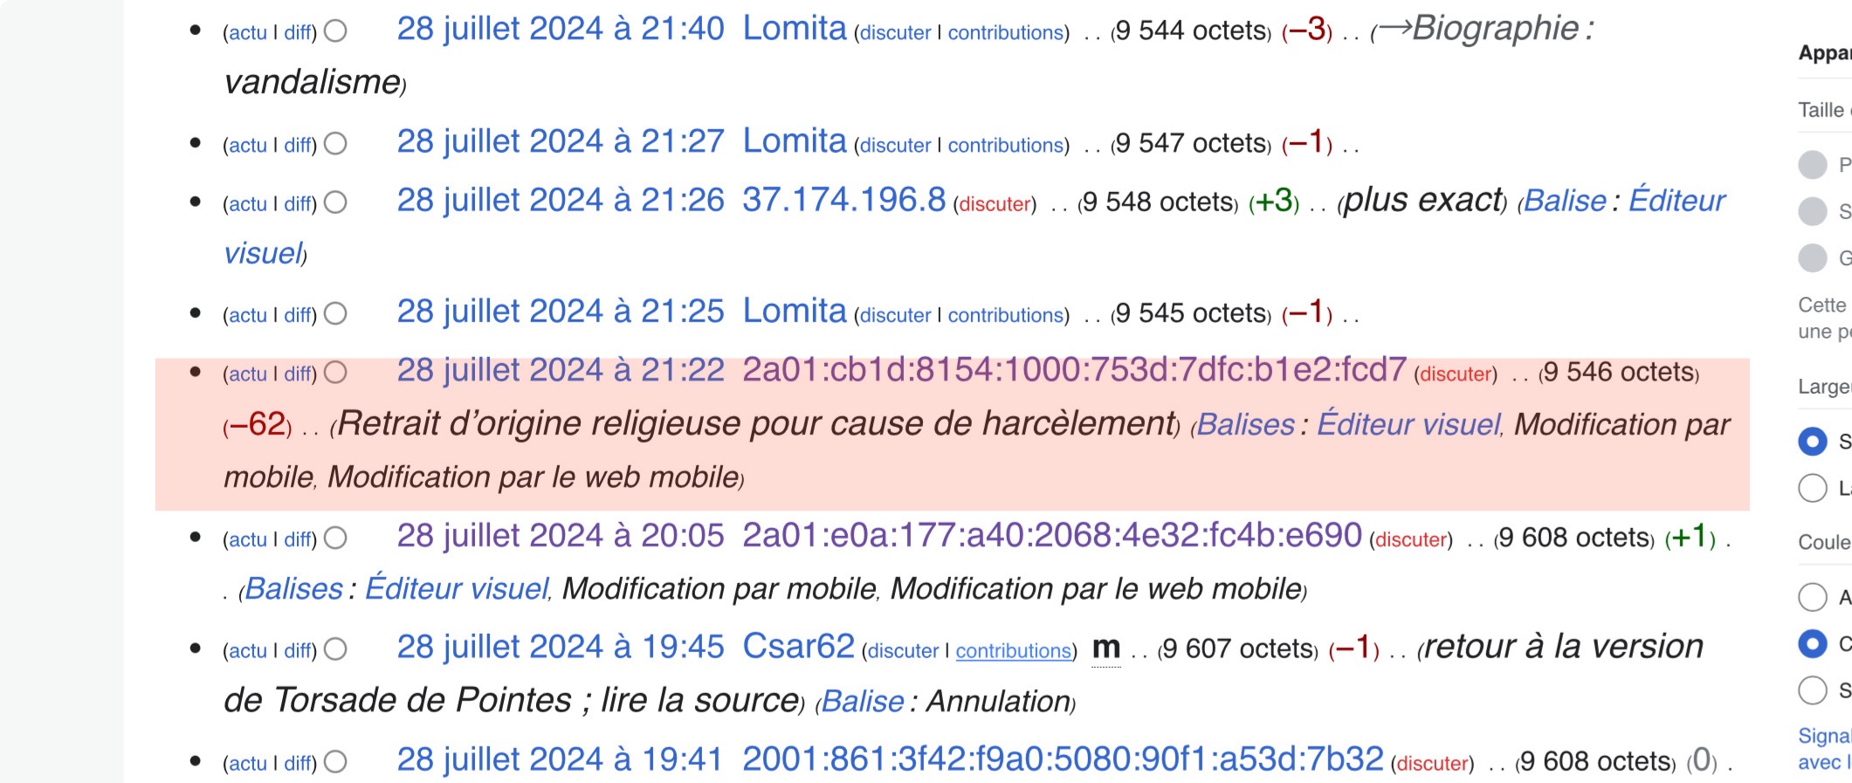
Task: Select radio button for 19:41 revision
Action: coord(335,762)
